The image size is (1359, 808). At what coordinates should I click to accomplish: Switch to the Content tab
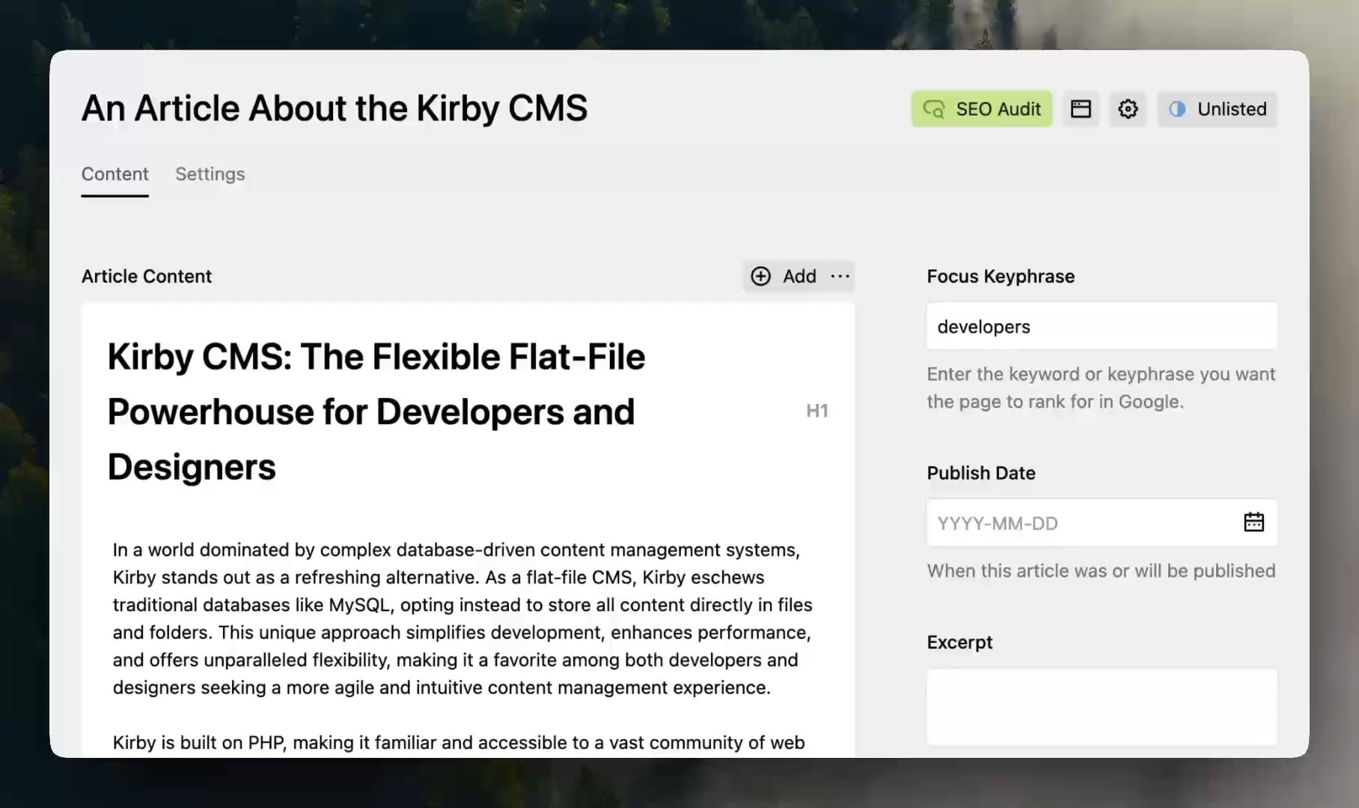click(114, 174)
